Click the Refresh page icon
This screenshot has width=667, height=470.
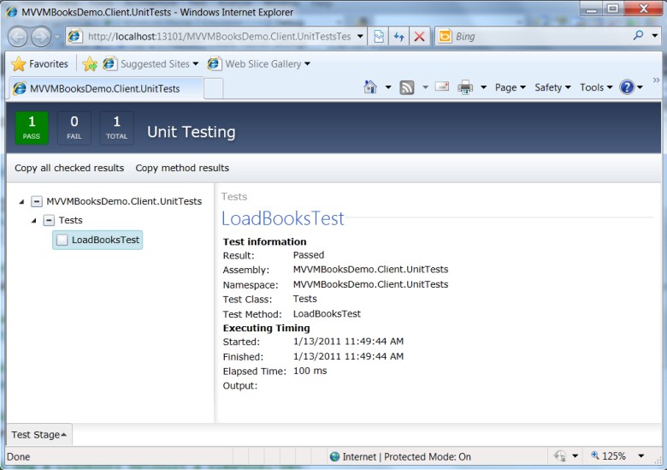pos(398,37)
